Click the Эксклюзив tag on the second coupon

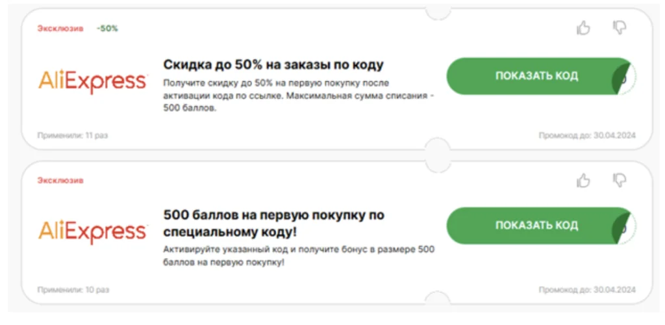click(60, 180)
